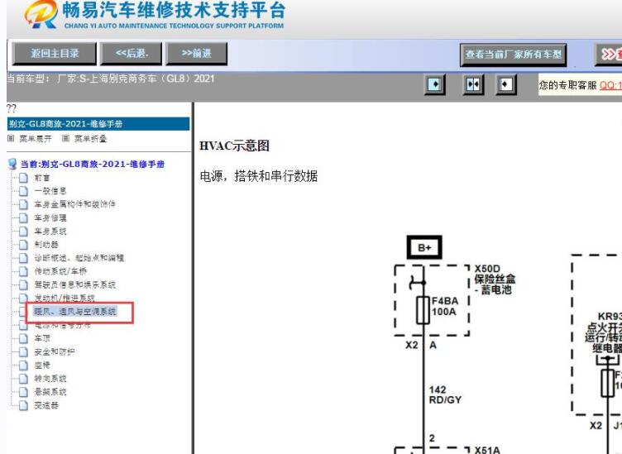Click the page icon beside 传动系统/车桥

(23, 271)
